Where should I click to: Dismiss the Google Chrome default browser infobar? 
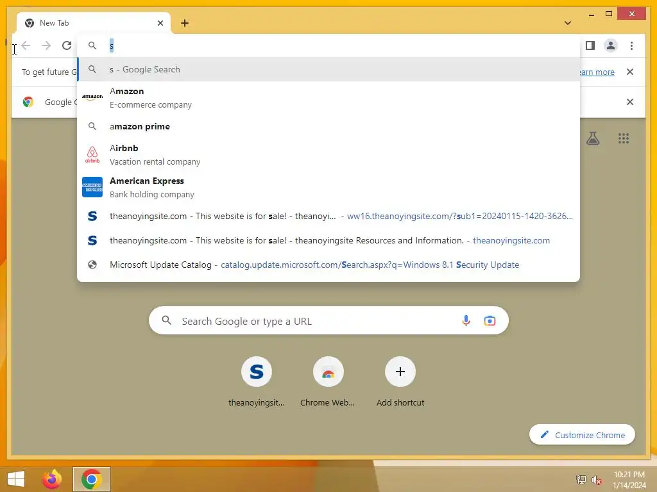pyautogui.click(x=630, y=102)
